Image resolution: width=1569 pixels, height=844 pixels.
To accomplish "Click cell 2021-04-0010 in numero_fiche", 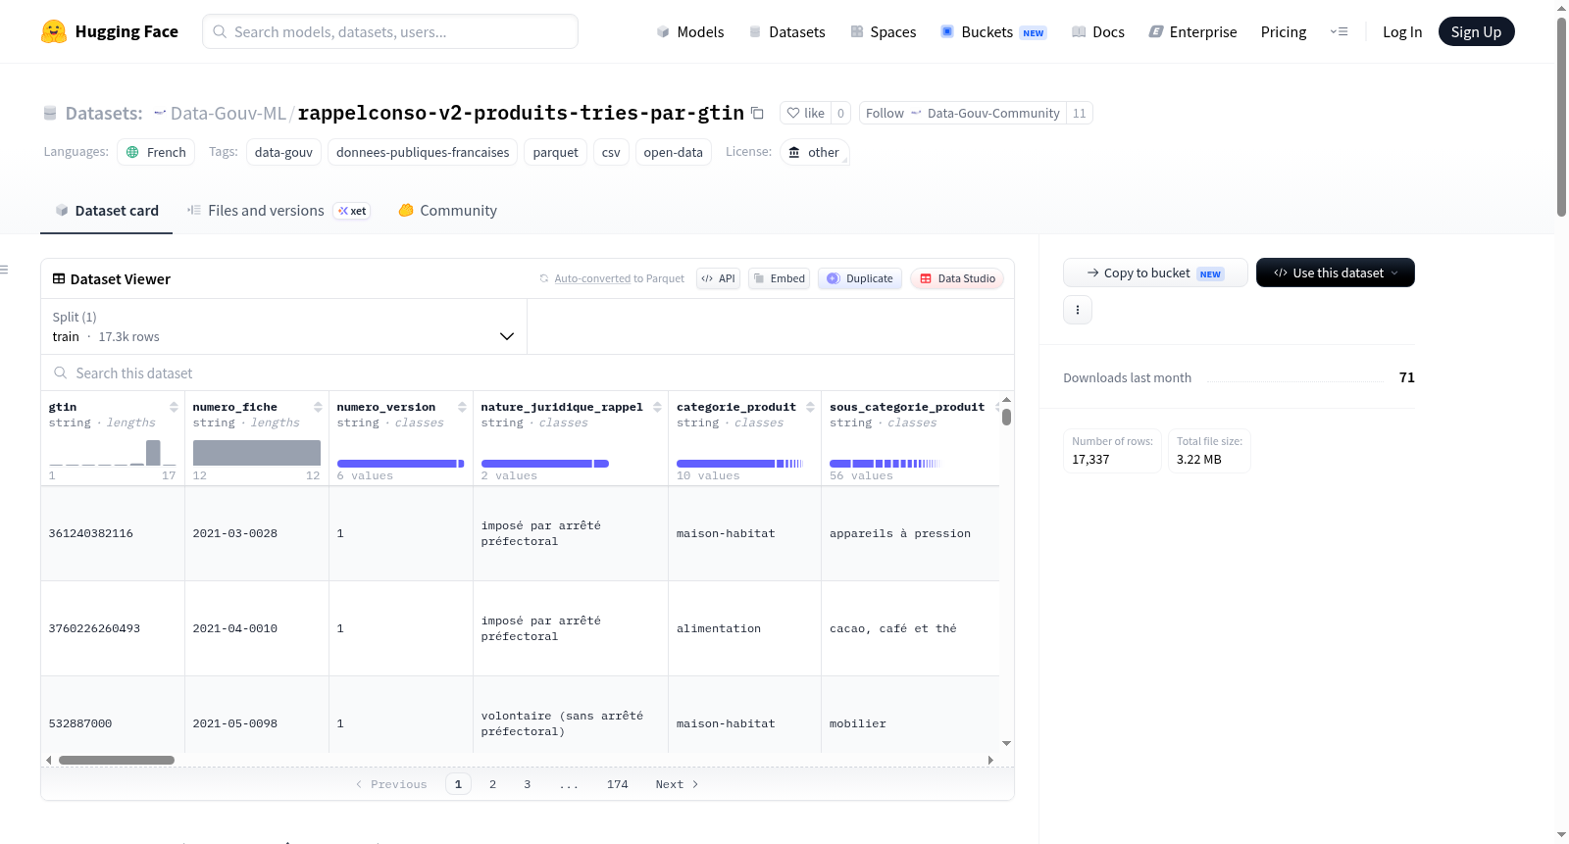I will pyautogui.click(x=257, y=628).
